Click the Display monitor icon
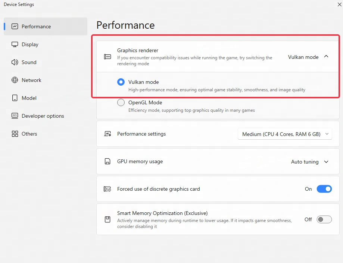 (x=15, y=44)
